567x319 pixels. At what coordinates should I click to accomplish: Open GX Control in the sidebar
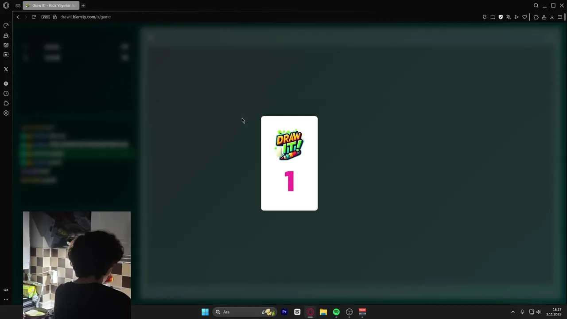(x=6, y=25)
